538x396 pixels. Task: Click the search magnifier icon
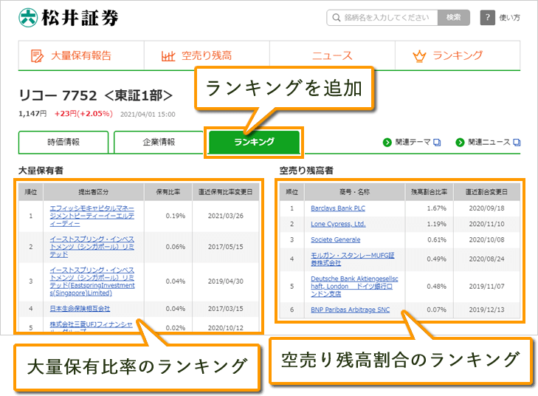coord(337,18)
